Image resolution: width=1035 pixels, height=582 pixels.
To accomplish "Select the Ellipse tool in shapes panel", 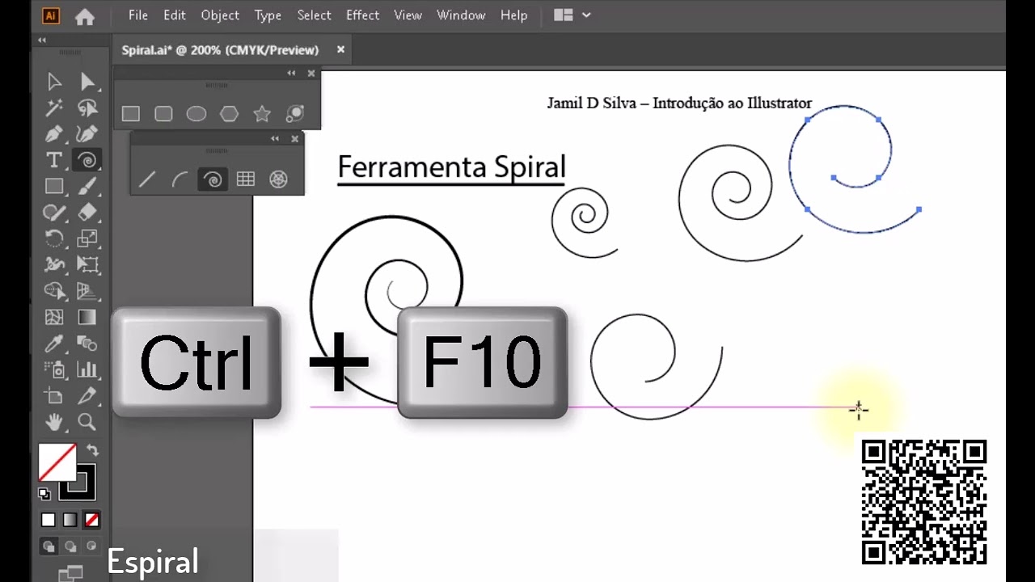I will pos(196,114).
